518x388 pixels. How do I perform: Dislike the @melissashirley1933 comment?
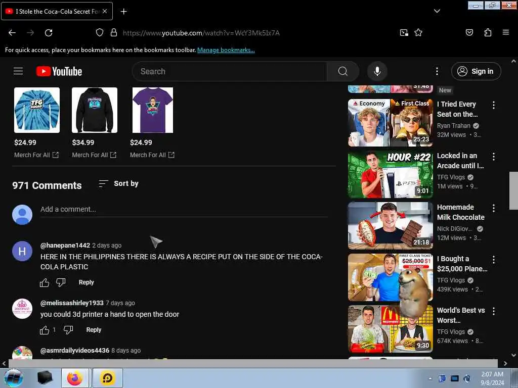68,330
